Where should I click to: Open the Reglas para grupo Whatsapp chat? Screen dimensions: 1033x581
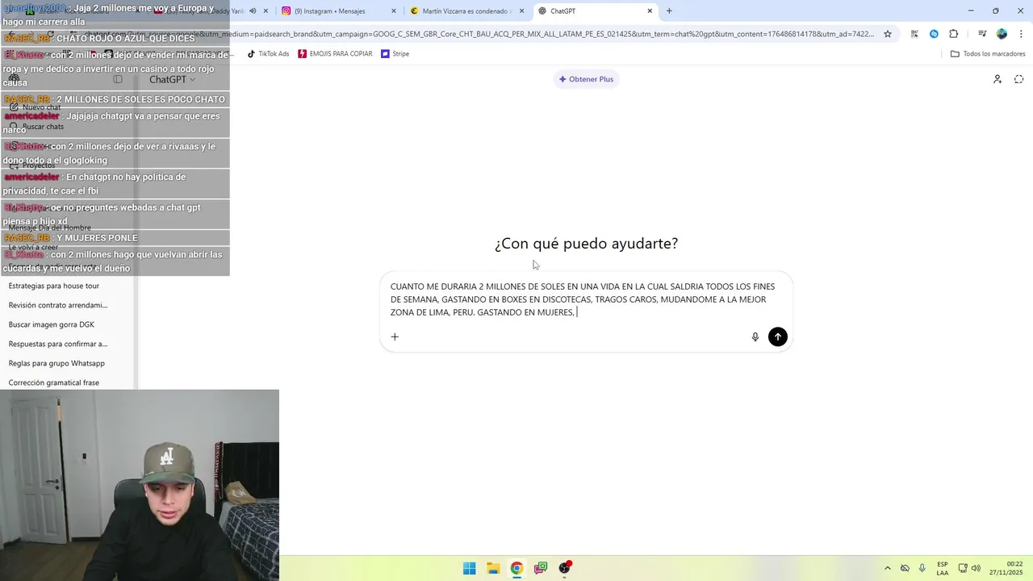click(56, 363)
